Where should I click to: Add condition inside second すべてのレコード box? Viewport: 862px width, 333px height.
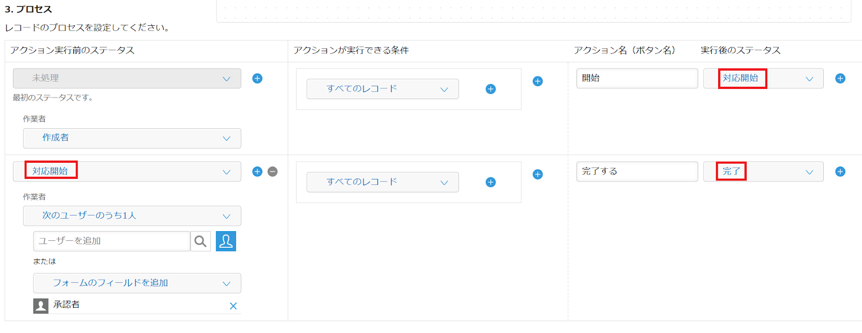coord(490,183)
